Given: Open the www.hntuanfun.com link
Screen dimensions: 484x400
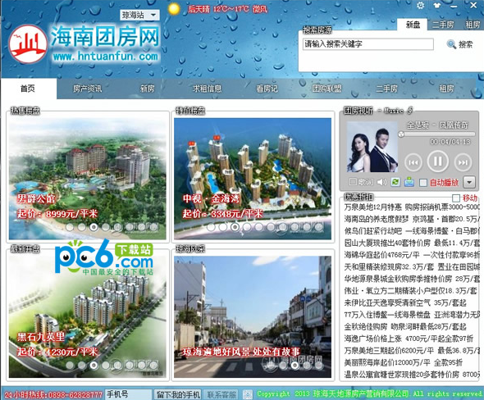Looking at the screenshot, I should (105, 56).
